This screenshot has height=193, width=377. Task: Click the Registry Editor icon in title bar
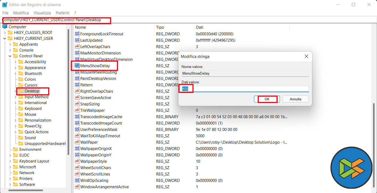(x=5, y=5)
